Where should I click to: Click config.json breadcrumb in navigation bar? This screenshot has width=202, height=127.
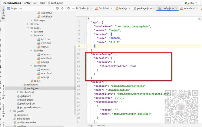pyautogui.click(x=55, y=3)
